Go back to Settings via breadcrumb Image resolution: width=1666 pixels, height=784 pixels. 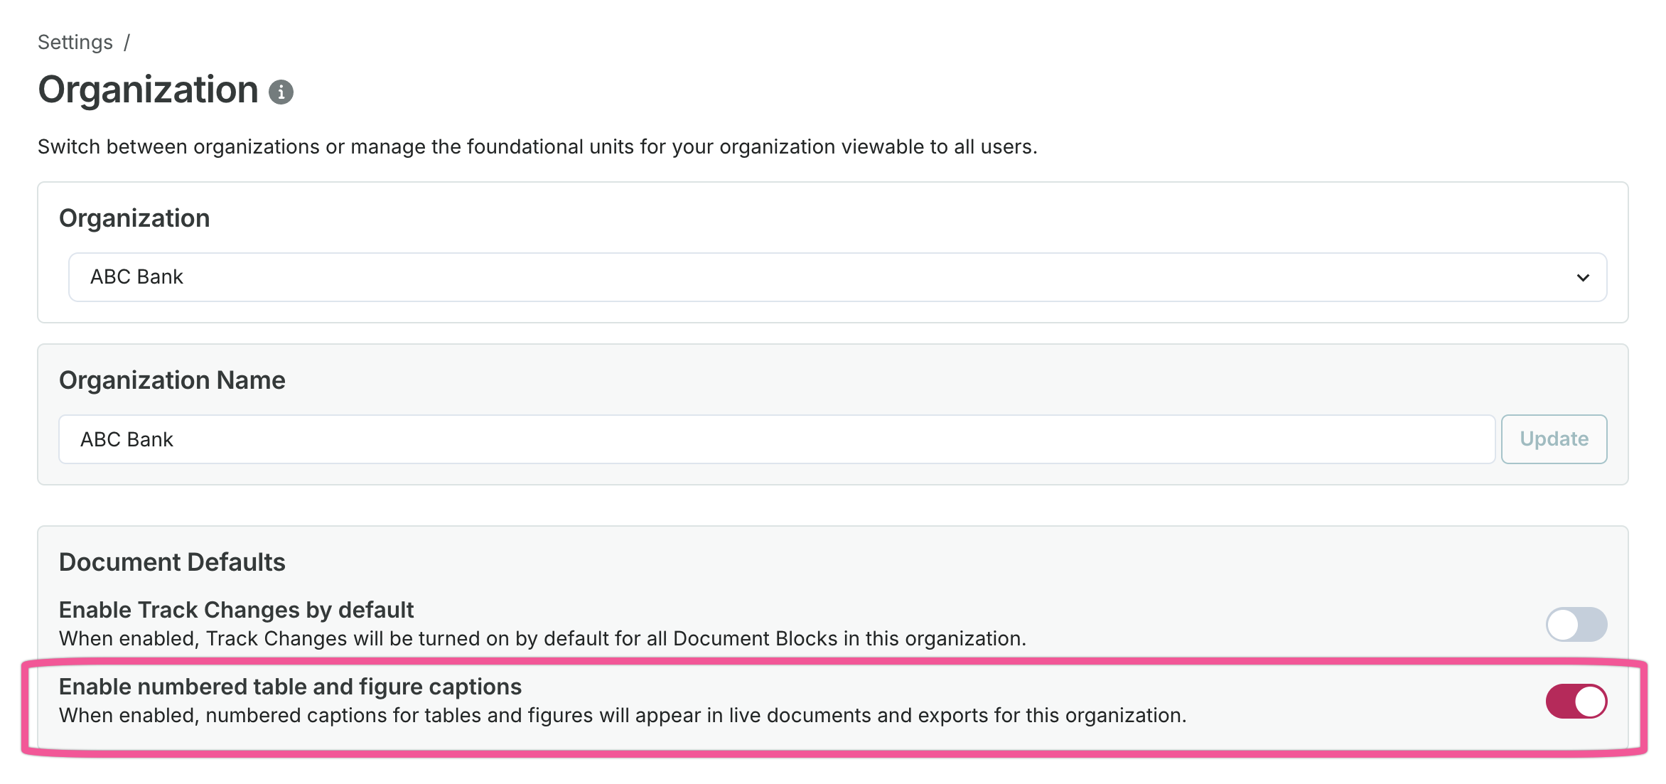75,43
